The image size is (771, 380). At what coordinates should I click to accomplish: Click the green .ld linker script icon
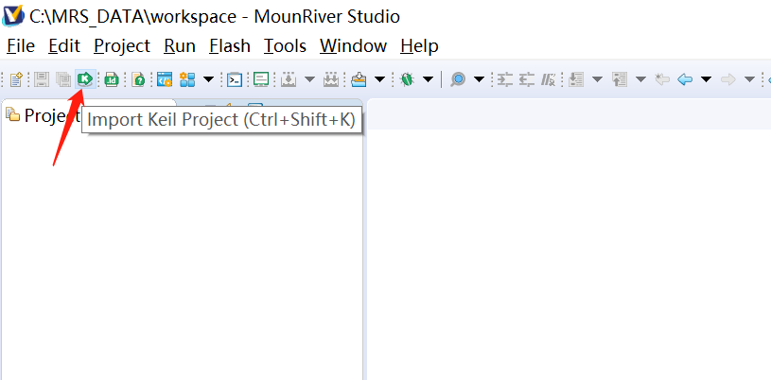[x=113, y=79]
